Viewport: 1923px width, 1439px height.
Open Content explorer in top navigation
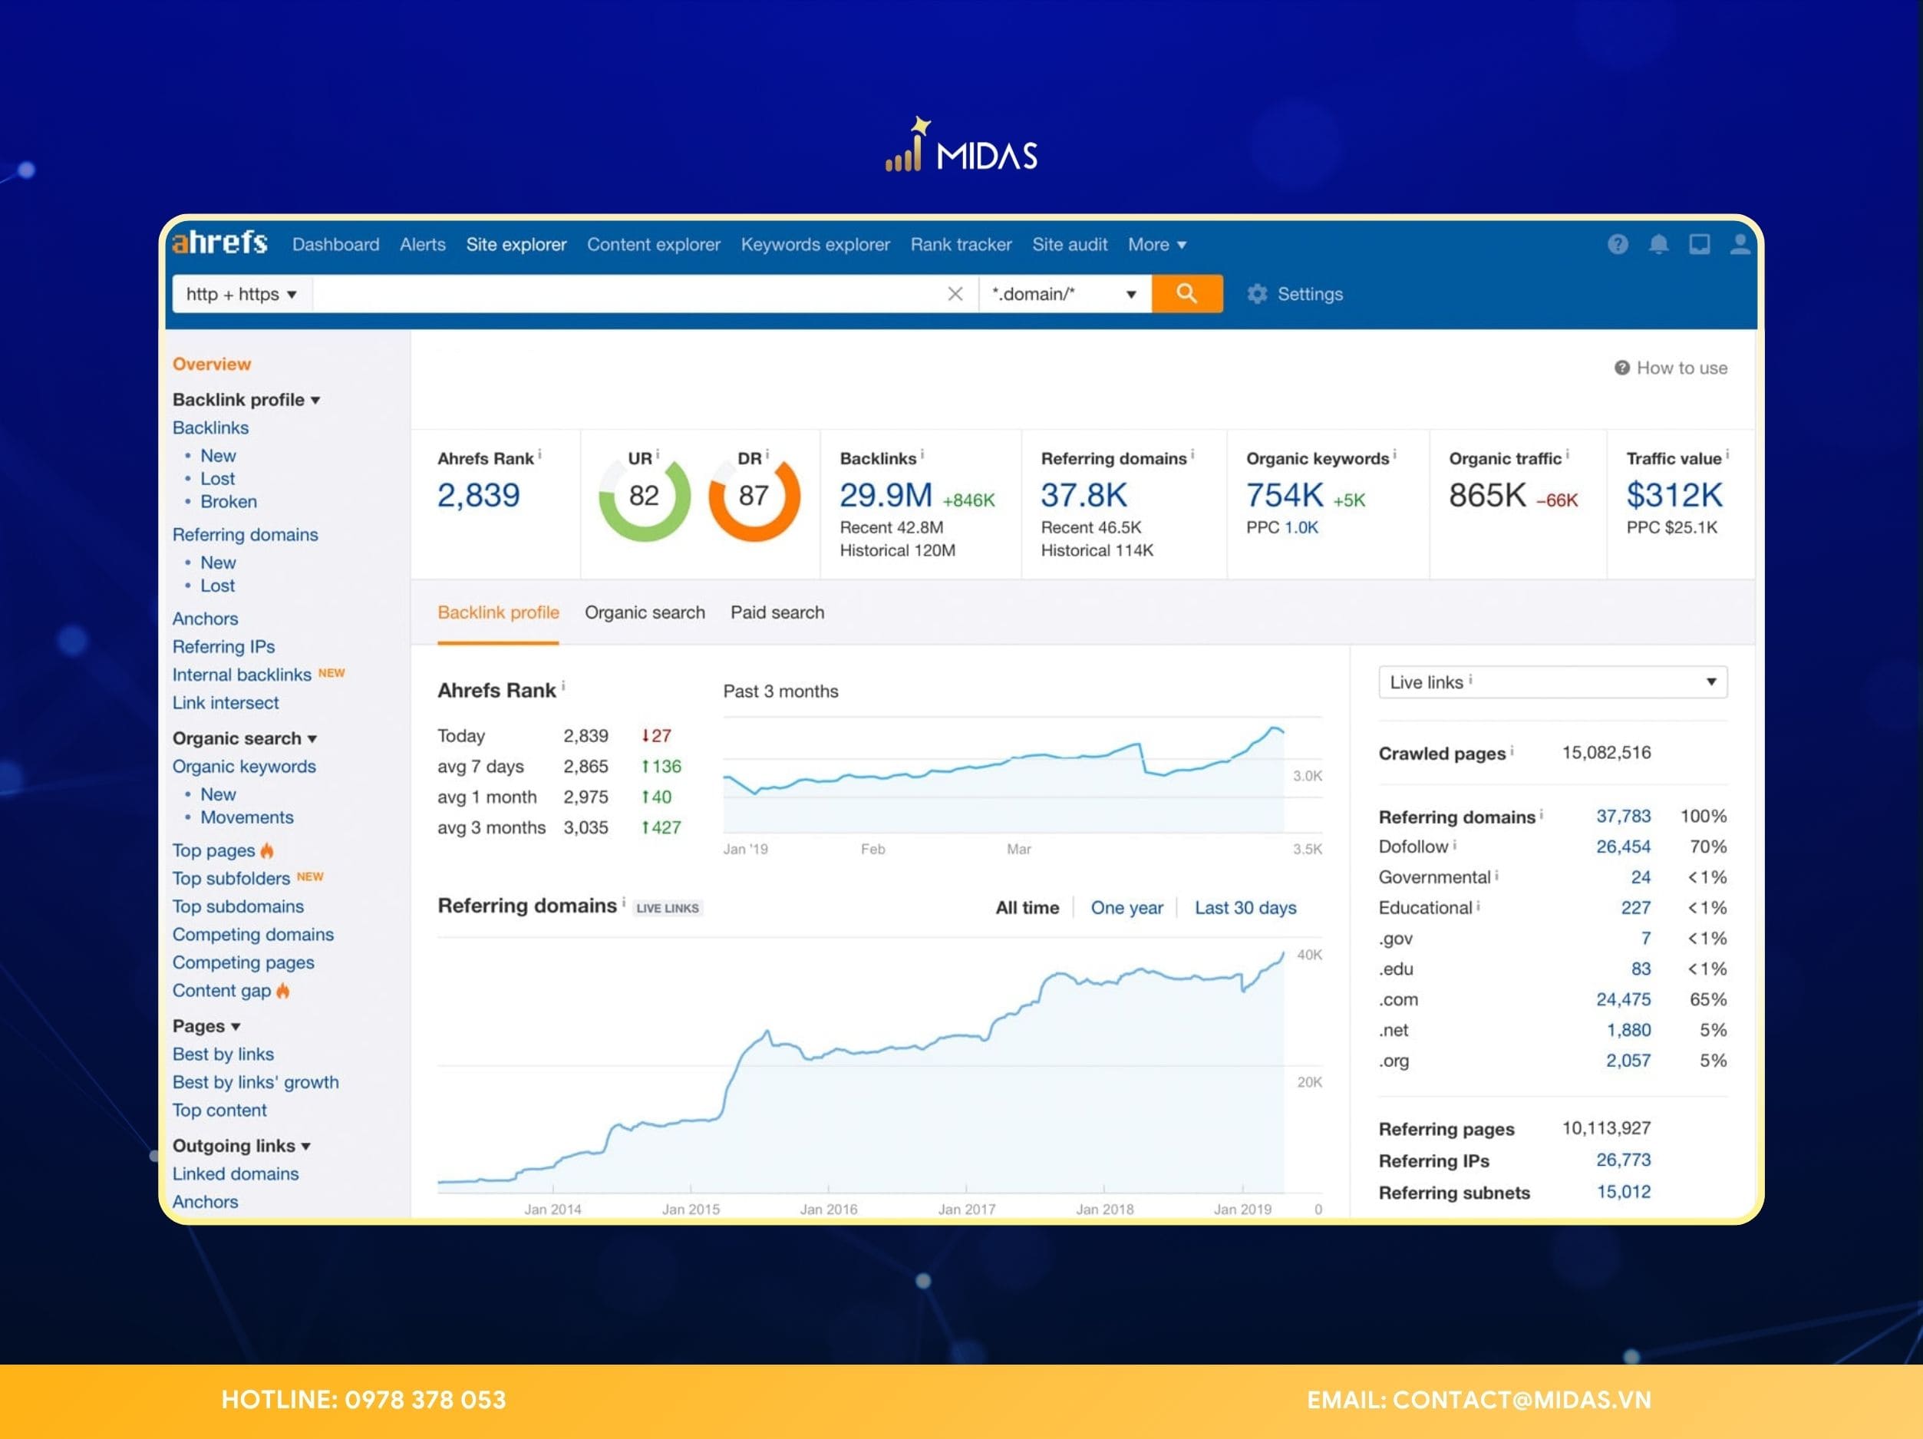point(654,244)
